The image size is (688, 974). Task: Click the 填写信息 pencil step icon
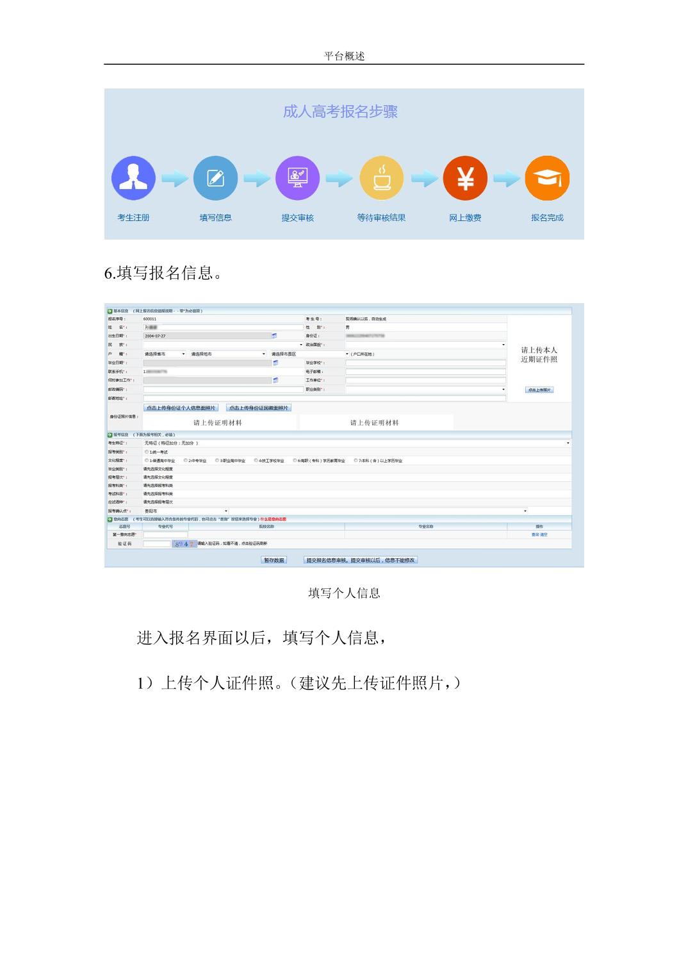[x=215, y=178]
